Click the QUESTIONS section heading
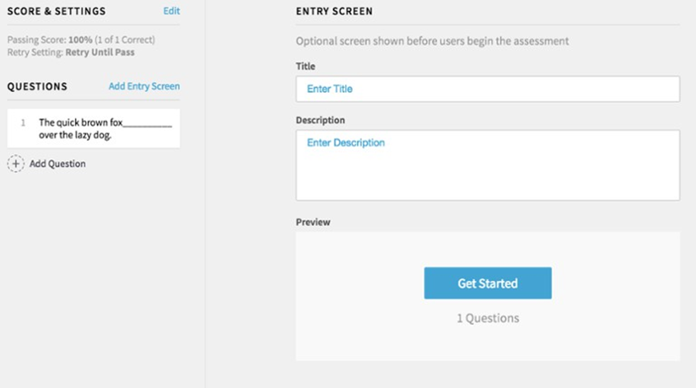Screen dimensions: 696x388 [37, 86]
